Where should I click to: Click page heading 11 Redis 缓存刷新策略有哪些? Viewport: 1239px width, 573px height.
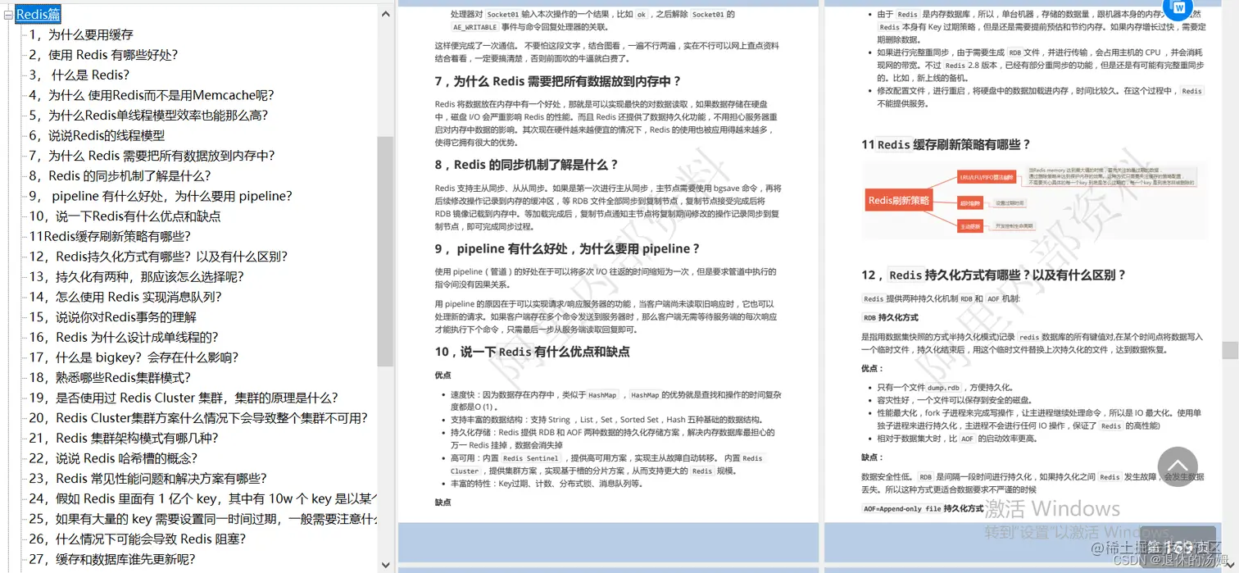945,144
